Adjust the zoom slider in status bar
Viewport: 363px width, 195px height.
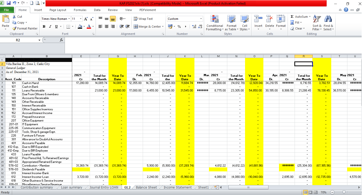point(344,192)
